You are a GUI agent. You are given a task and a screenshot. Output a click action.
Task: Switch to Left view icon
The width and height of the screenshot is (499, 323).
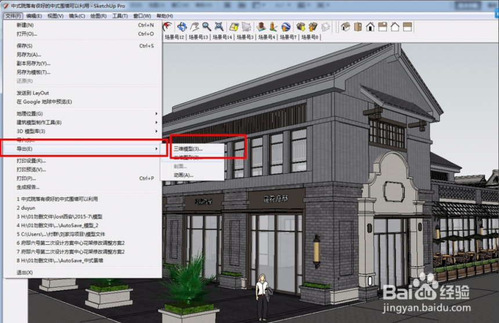tap(407, 27)
